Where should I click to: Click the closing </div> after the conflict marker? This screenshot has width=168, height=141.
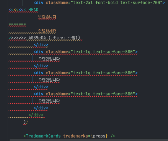(41, 45)
